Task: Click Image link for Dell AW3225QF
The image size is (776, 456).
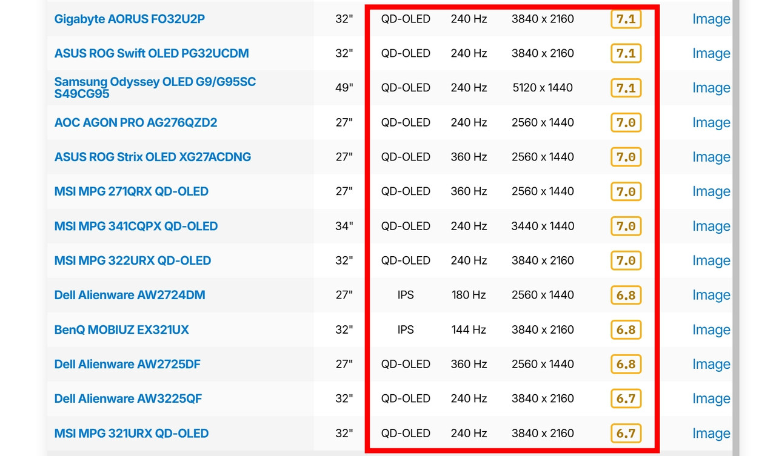Action: (x=711, y=398)
